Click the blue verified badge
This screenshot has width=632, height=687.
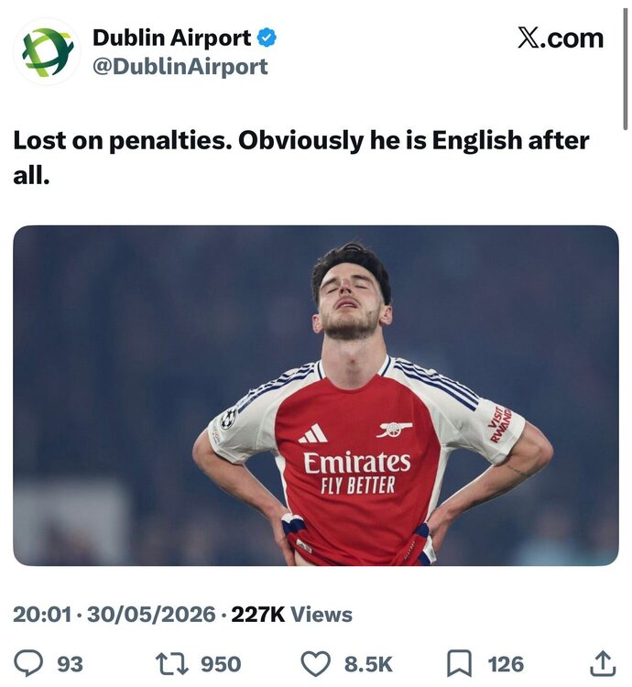pos(267,38)
